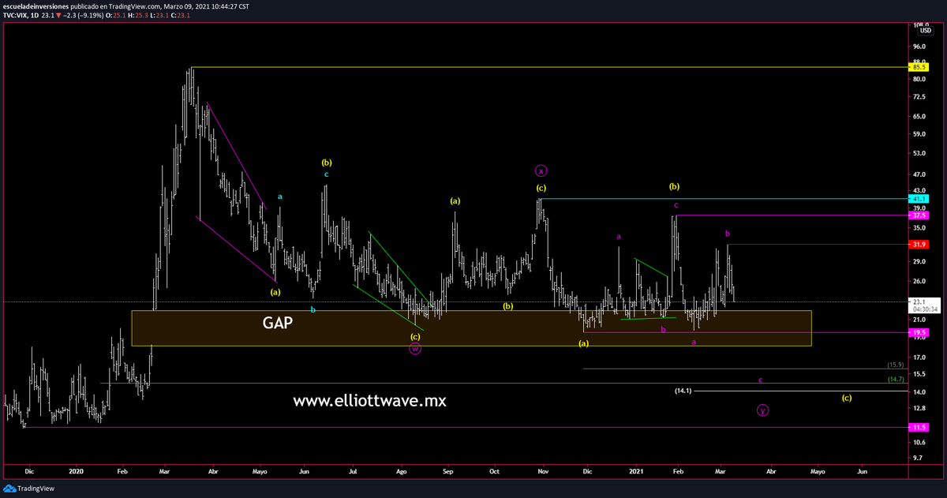Click the O:25.1 open value

pyautogui.click(x=115, y=14)
